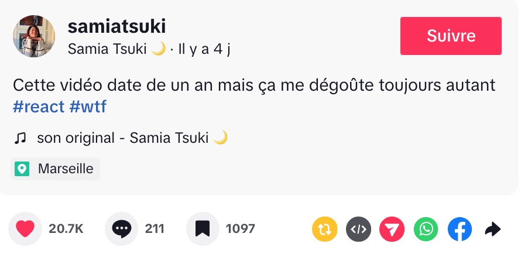528x254 pixels.
Task: Click the #react hashtag
Action: [39, 107]
